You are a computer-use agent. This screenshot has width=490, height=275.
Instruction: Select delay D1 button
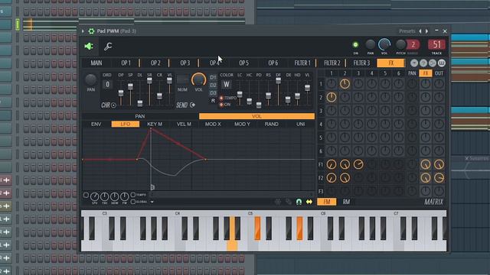[x=213, y=77]
